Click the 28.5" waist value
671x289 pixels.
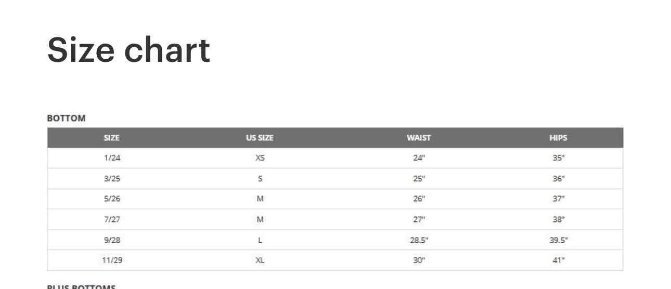[x=419, y=240]
